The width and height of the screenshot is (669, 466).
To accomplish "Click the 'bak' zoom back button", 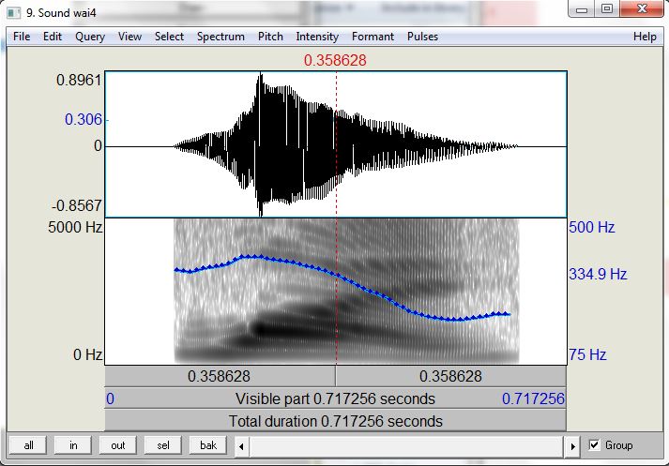I will coord(208,445).
